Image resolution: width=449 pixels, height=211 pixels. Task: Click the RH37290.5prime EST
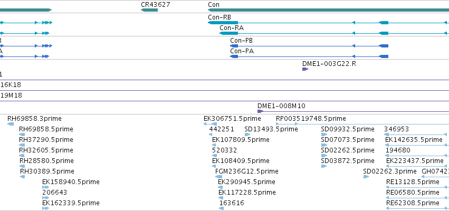click(22, 145)
